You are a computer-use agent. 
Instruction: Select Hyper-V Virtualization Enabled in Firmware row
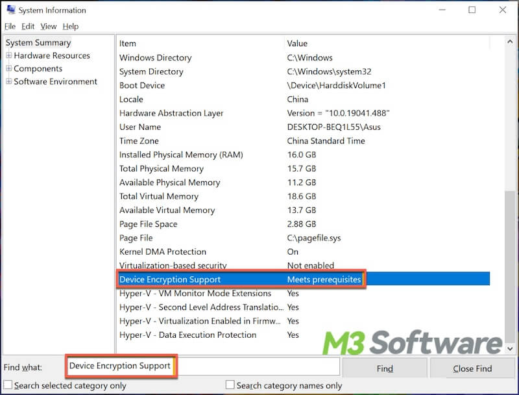(x=303, y=321)
